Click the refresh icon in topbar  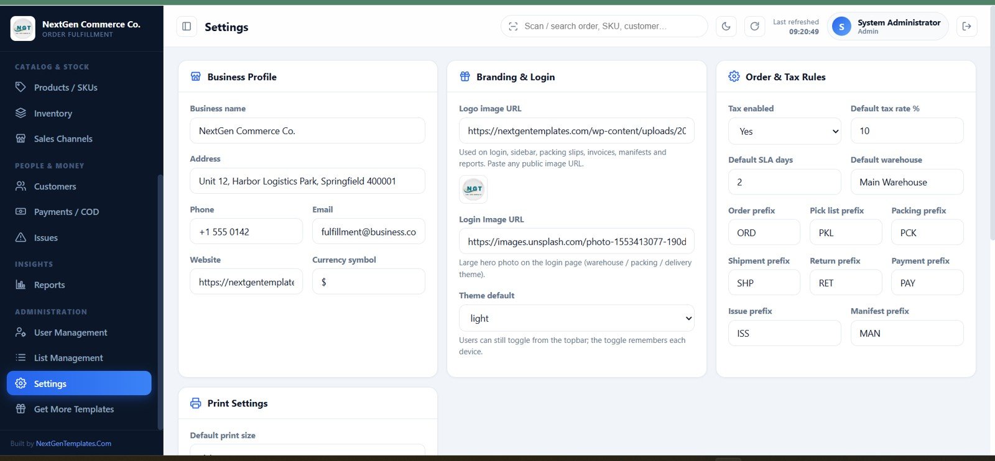click(754, 26)
